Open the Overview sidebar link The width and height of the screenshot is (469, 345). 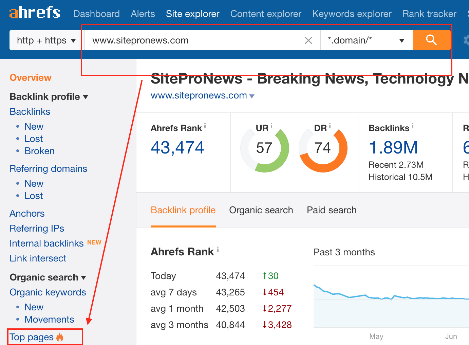pos(31,78)
